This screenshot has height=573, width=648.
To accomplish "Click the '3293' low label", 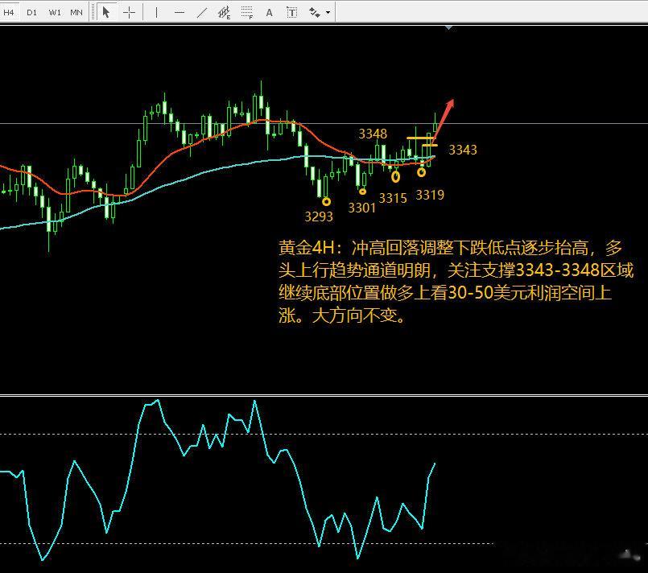I will 319,216.
